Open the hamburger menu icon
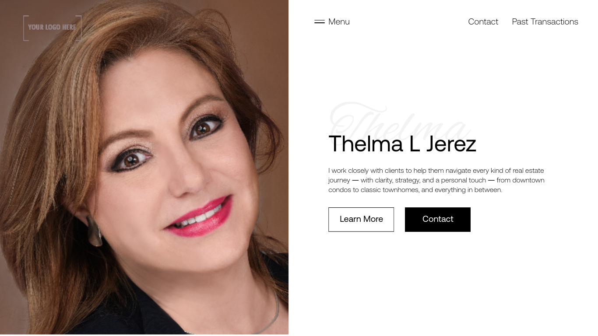 [x=320, y=21]
